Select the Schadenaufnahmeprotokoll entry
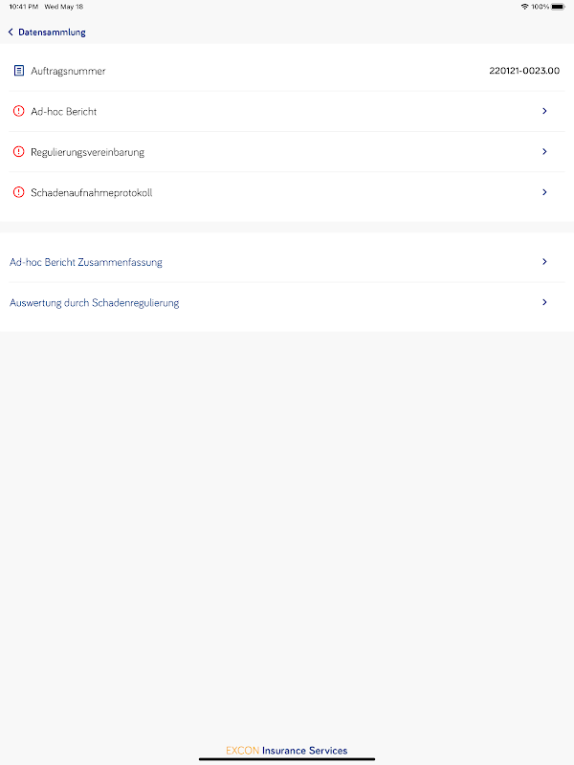Screen dimensions: 574x765 [92, 193]
